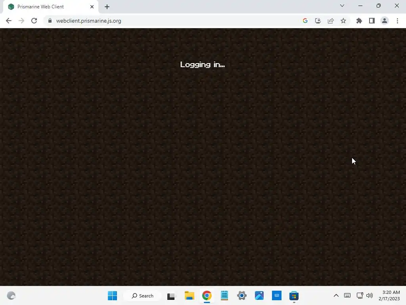406x305 pixels.
Task: Bookmark this tab with the star
Action: click(x=343, y=21)
